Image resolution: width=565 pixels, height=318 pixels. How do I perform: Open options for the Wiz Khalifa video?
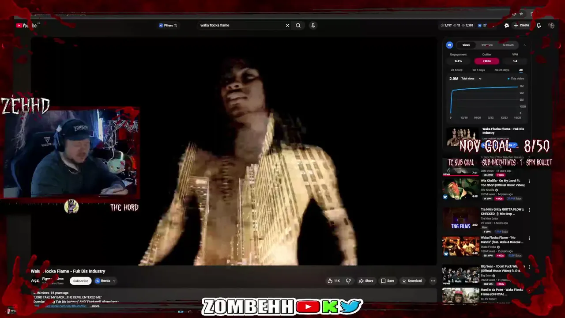point(529,181)
